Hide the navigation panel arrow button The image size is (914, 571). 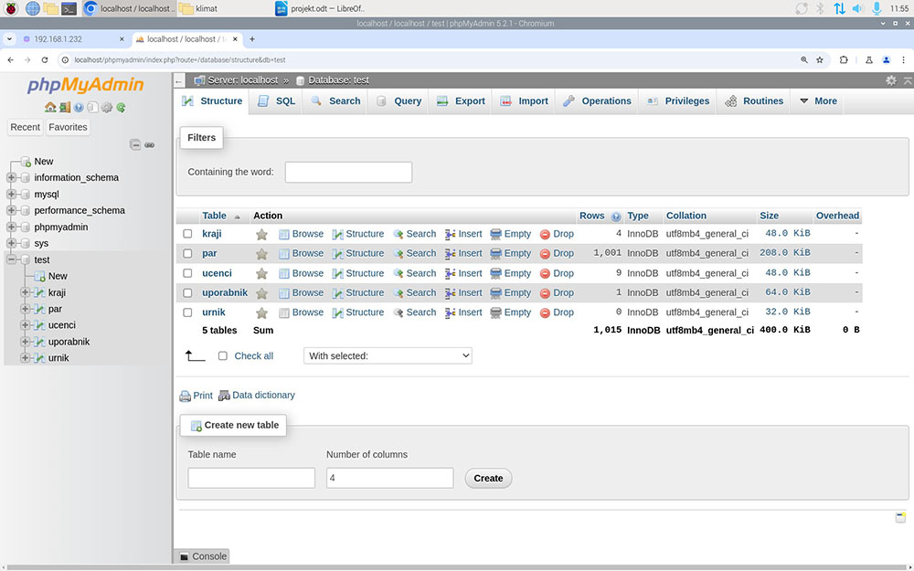coord(179,80)
